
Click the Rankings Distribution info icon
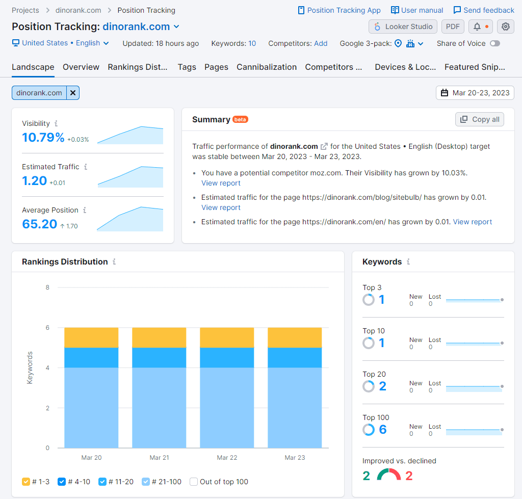click(114, 261)
